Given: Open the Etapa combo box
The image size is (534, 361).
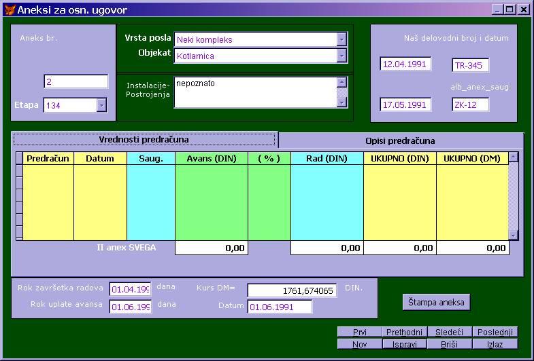Looking at the screenshot, I should coord(101,105).
